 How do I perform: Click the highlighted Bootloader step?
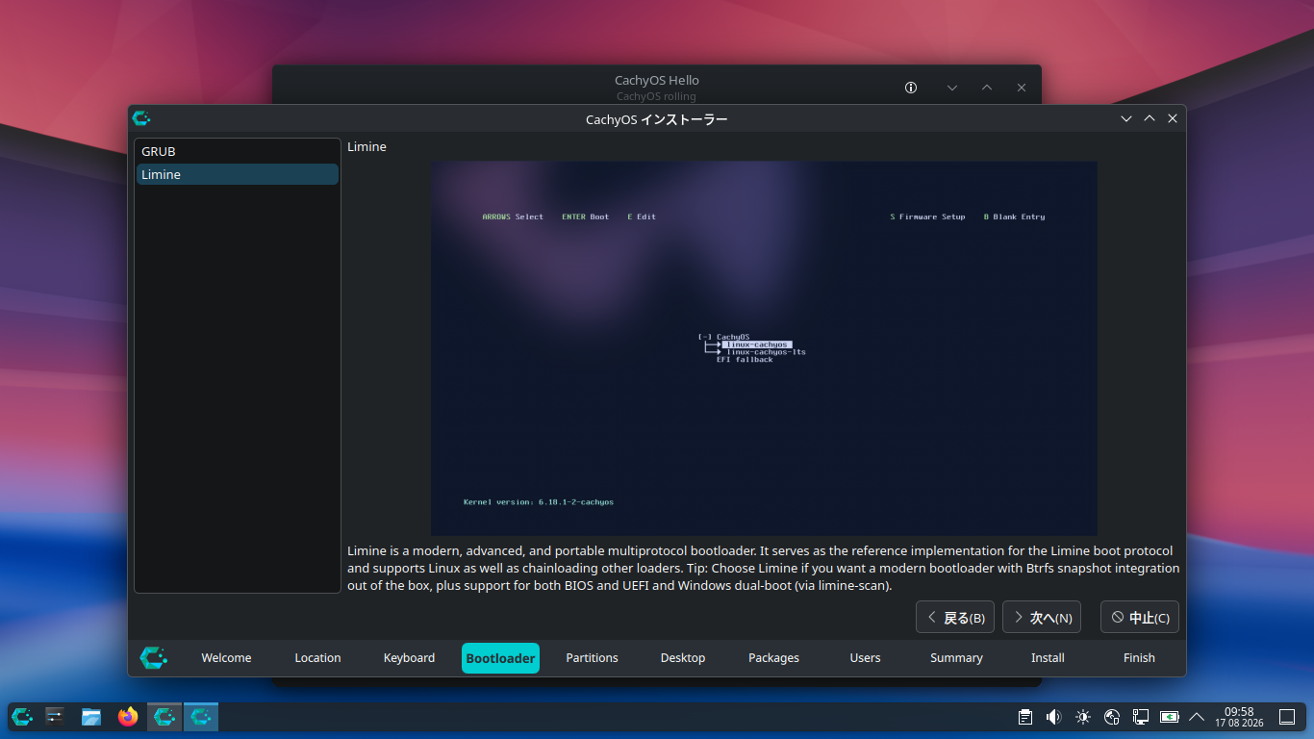click(x=500, y=658)
